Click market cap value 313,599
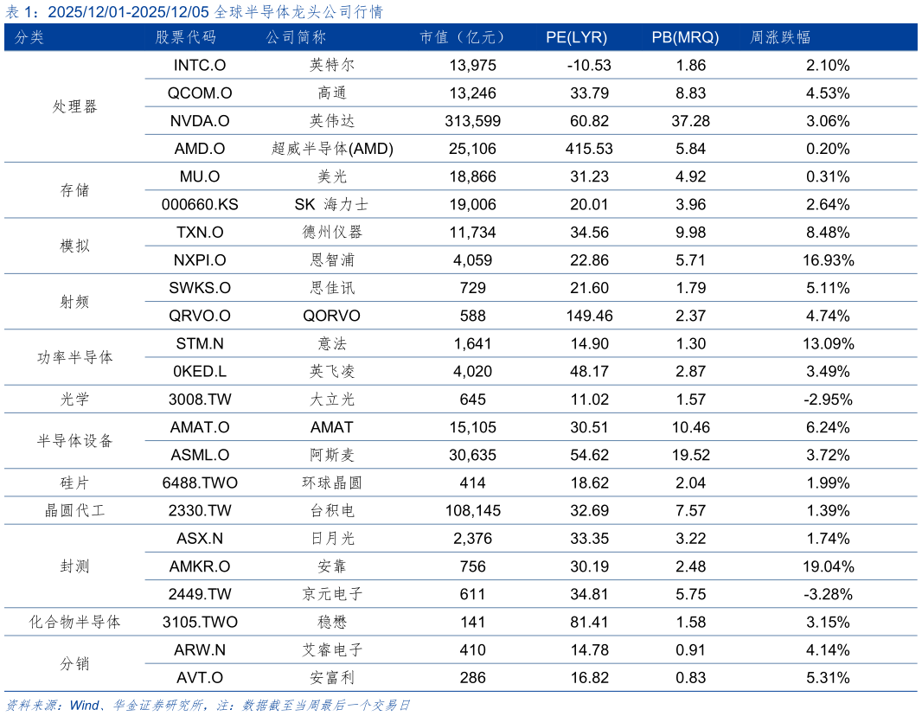 (473, 121)
